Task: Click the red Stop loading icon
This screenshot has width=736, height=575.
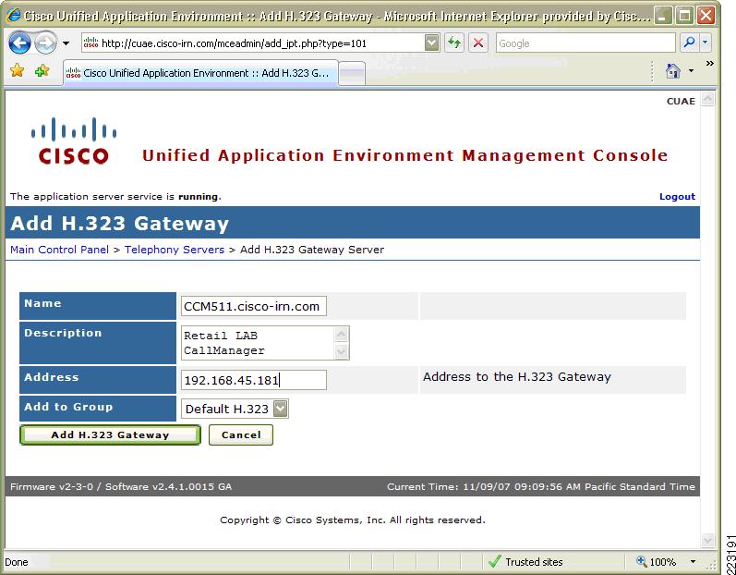Action: (x=477, y=43)
